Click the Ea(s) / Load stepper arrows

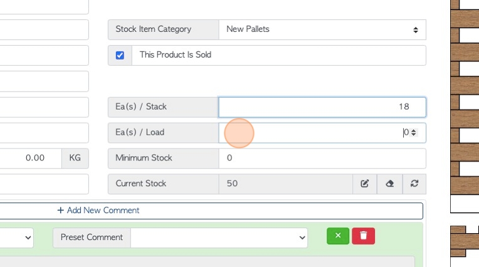point(413,132)
